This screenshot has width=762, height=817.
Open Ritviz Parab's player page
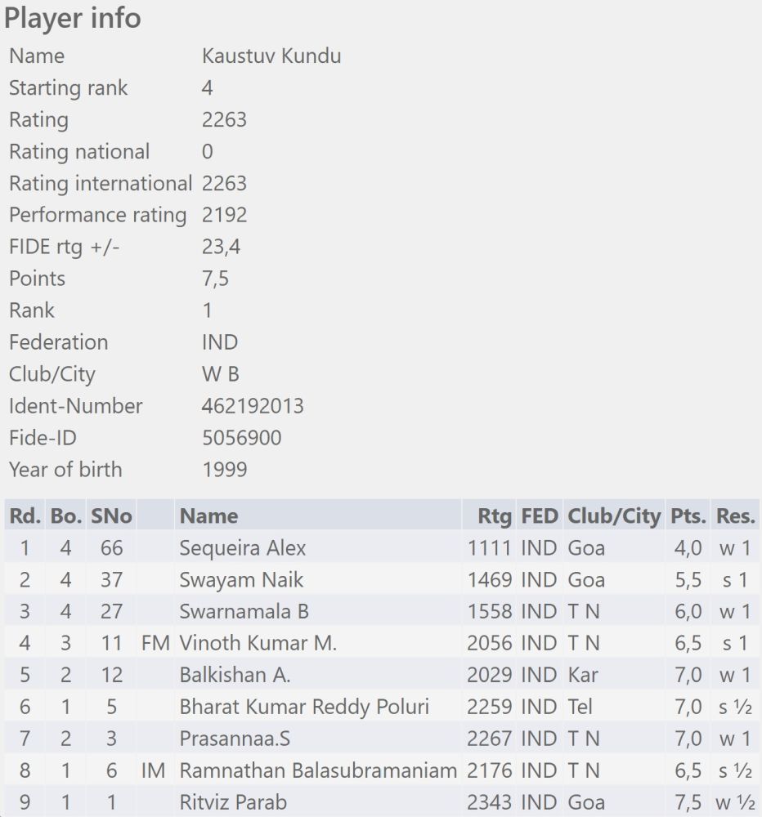click(x=233, y=803)
